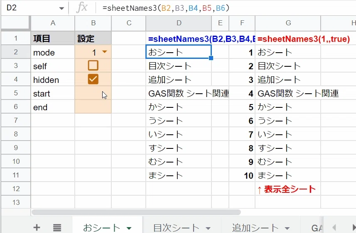Screen dimensions: 356x233
Task: Select column A header
Action: coord(53,23)
